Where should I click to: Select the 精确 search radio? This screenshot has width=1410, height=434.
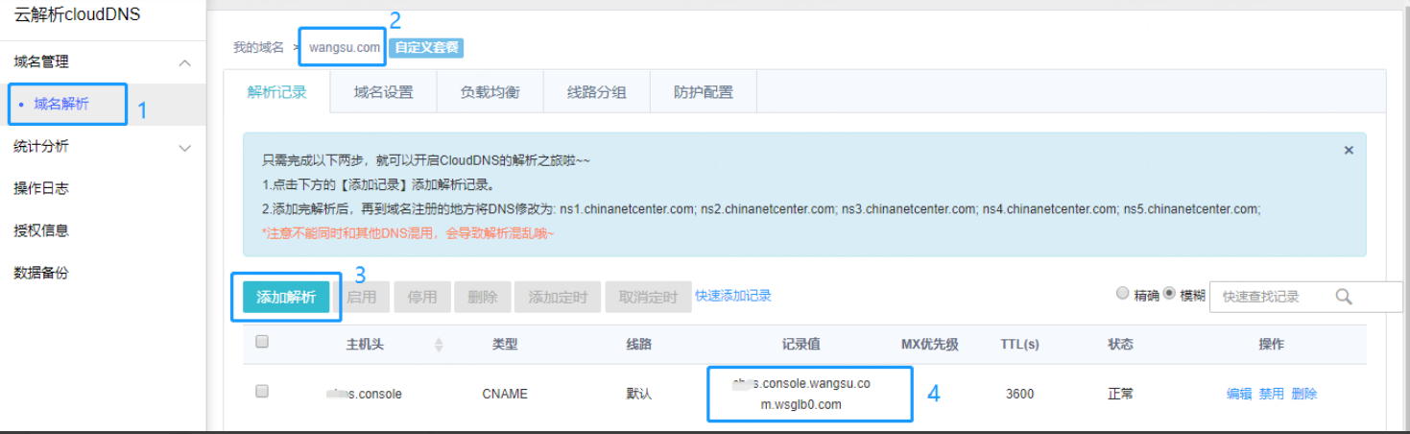click(1122, 295)
